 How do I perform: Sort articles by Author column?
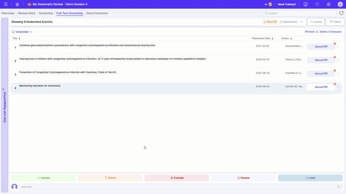click(287, 38)
